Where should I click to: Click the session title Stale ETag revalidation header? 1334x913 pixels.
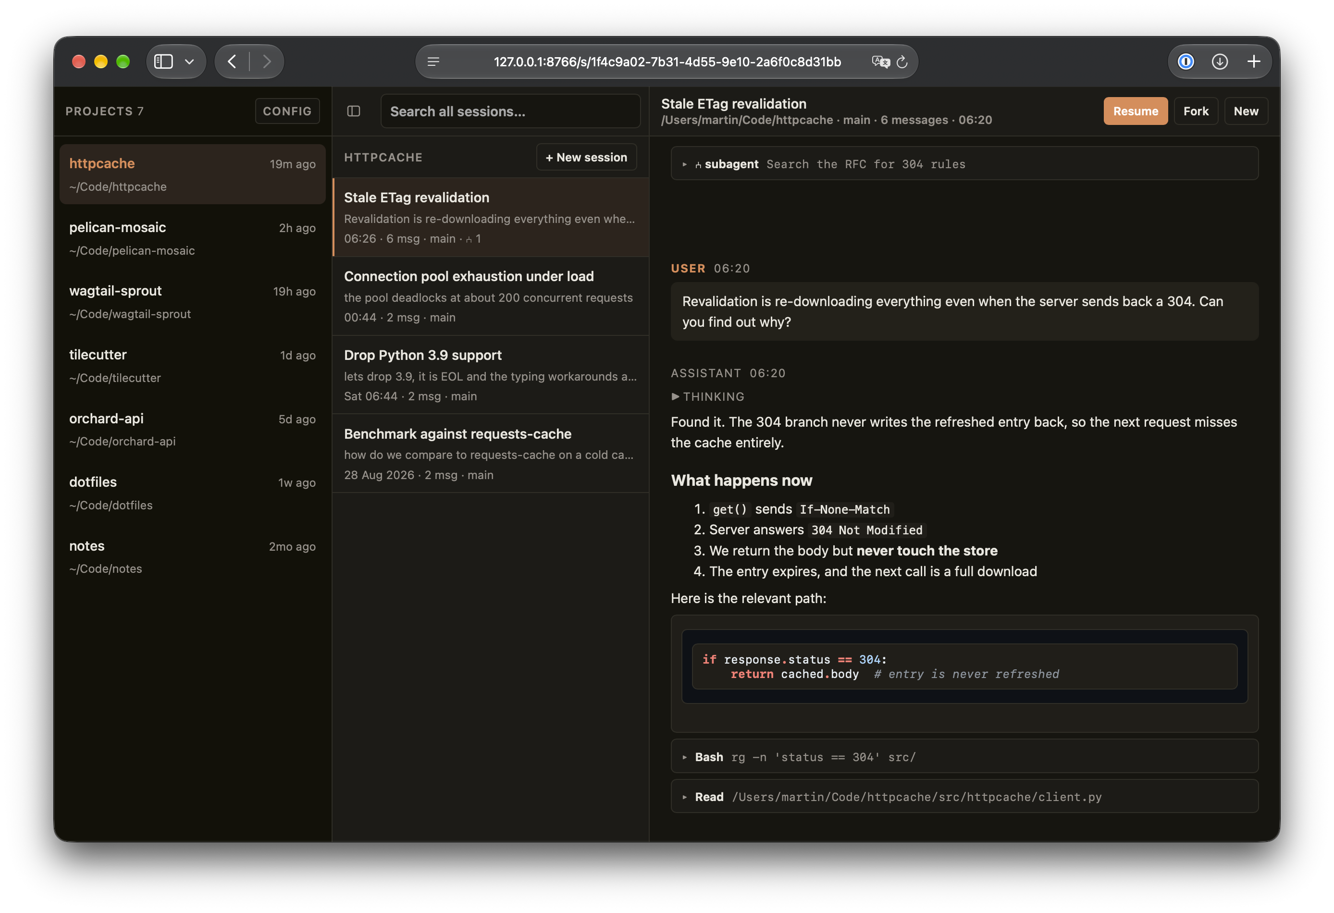[x=734, y=104]
